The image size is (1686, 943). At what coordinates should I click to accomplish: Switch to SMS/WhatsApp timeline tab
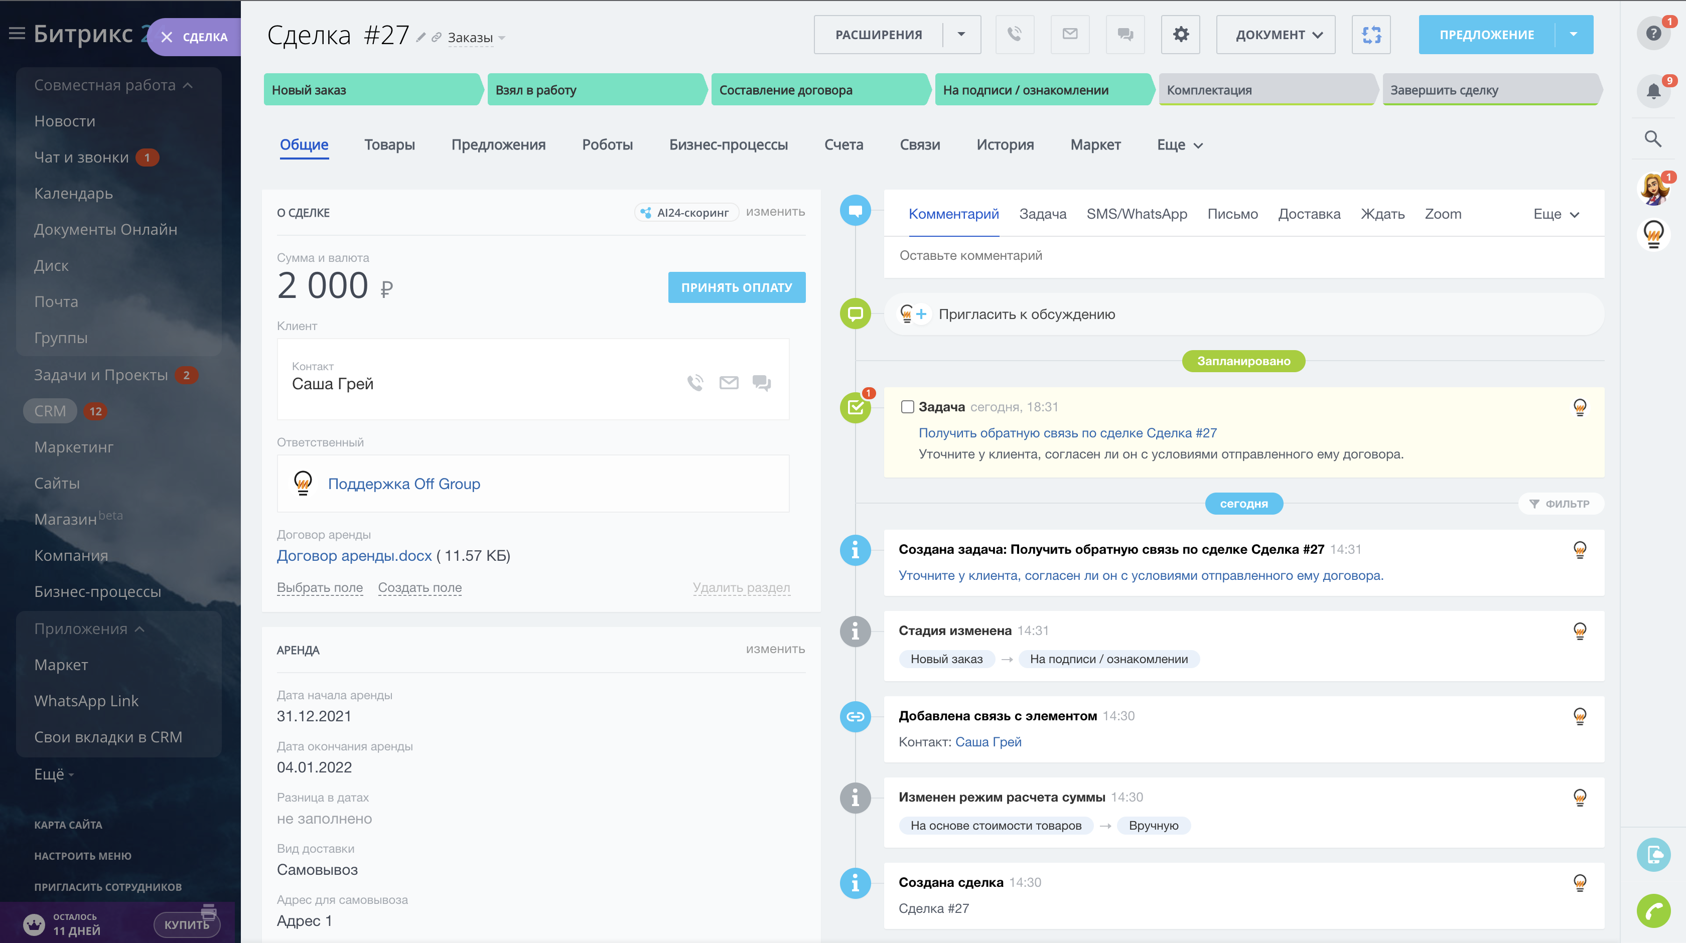coord(1136,214)
